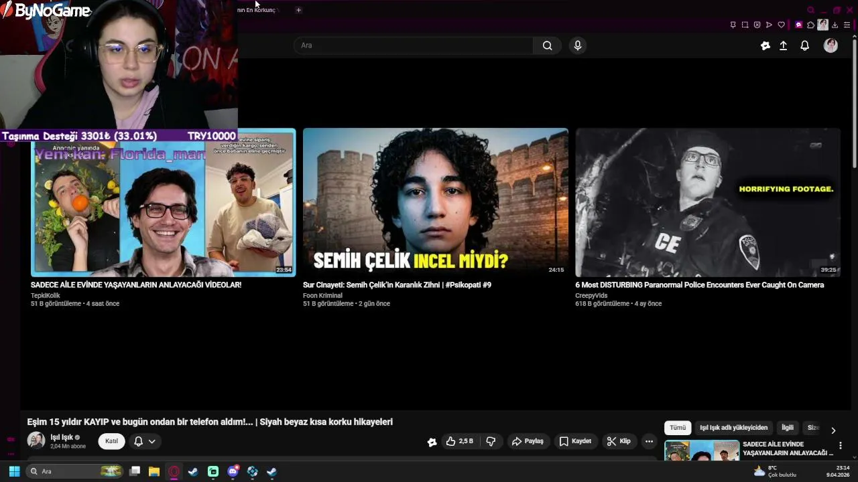The height and width of the screenshot is (482, 858).
Task: Open the Windows Start menu
Action: click(x=14, y=471)
